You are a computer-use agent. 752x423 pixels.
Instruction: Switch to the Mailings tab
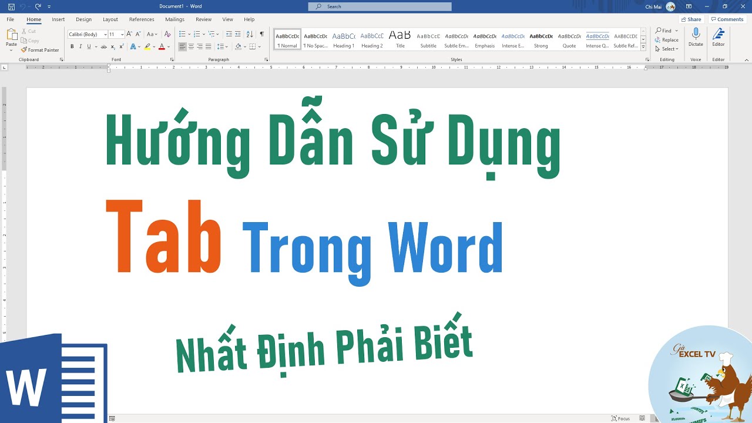pyautogui.click(x=174, y=19)
